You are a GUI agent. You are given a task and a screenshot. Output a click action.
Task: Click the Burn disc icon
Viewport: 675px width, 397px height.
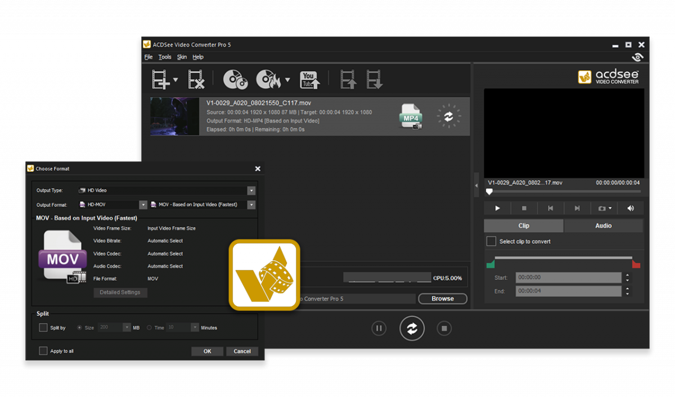click(x=268, y=80)
